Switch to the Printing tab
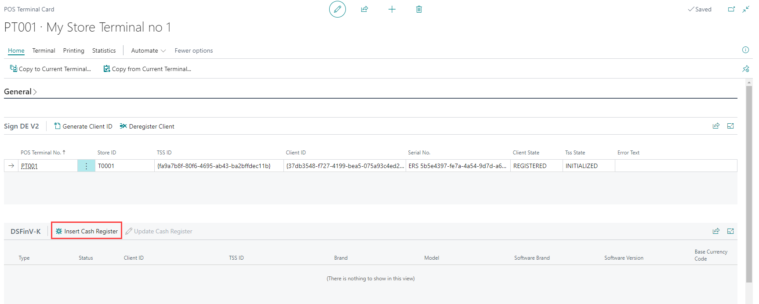This screenshot has height=304, width=759. 73,50
